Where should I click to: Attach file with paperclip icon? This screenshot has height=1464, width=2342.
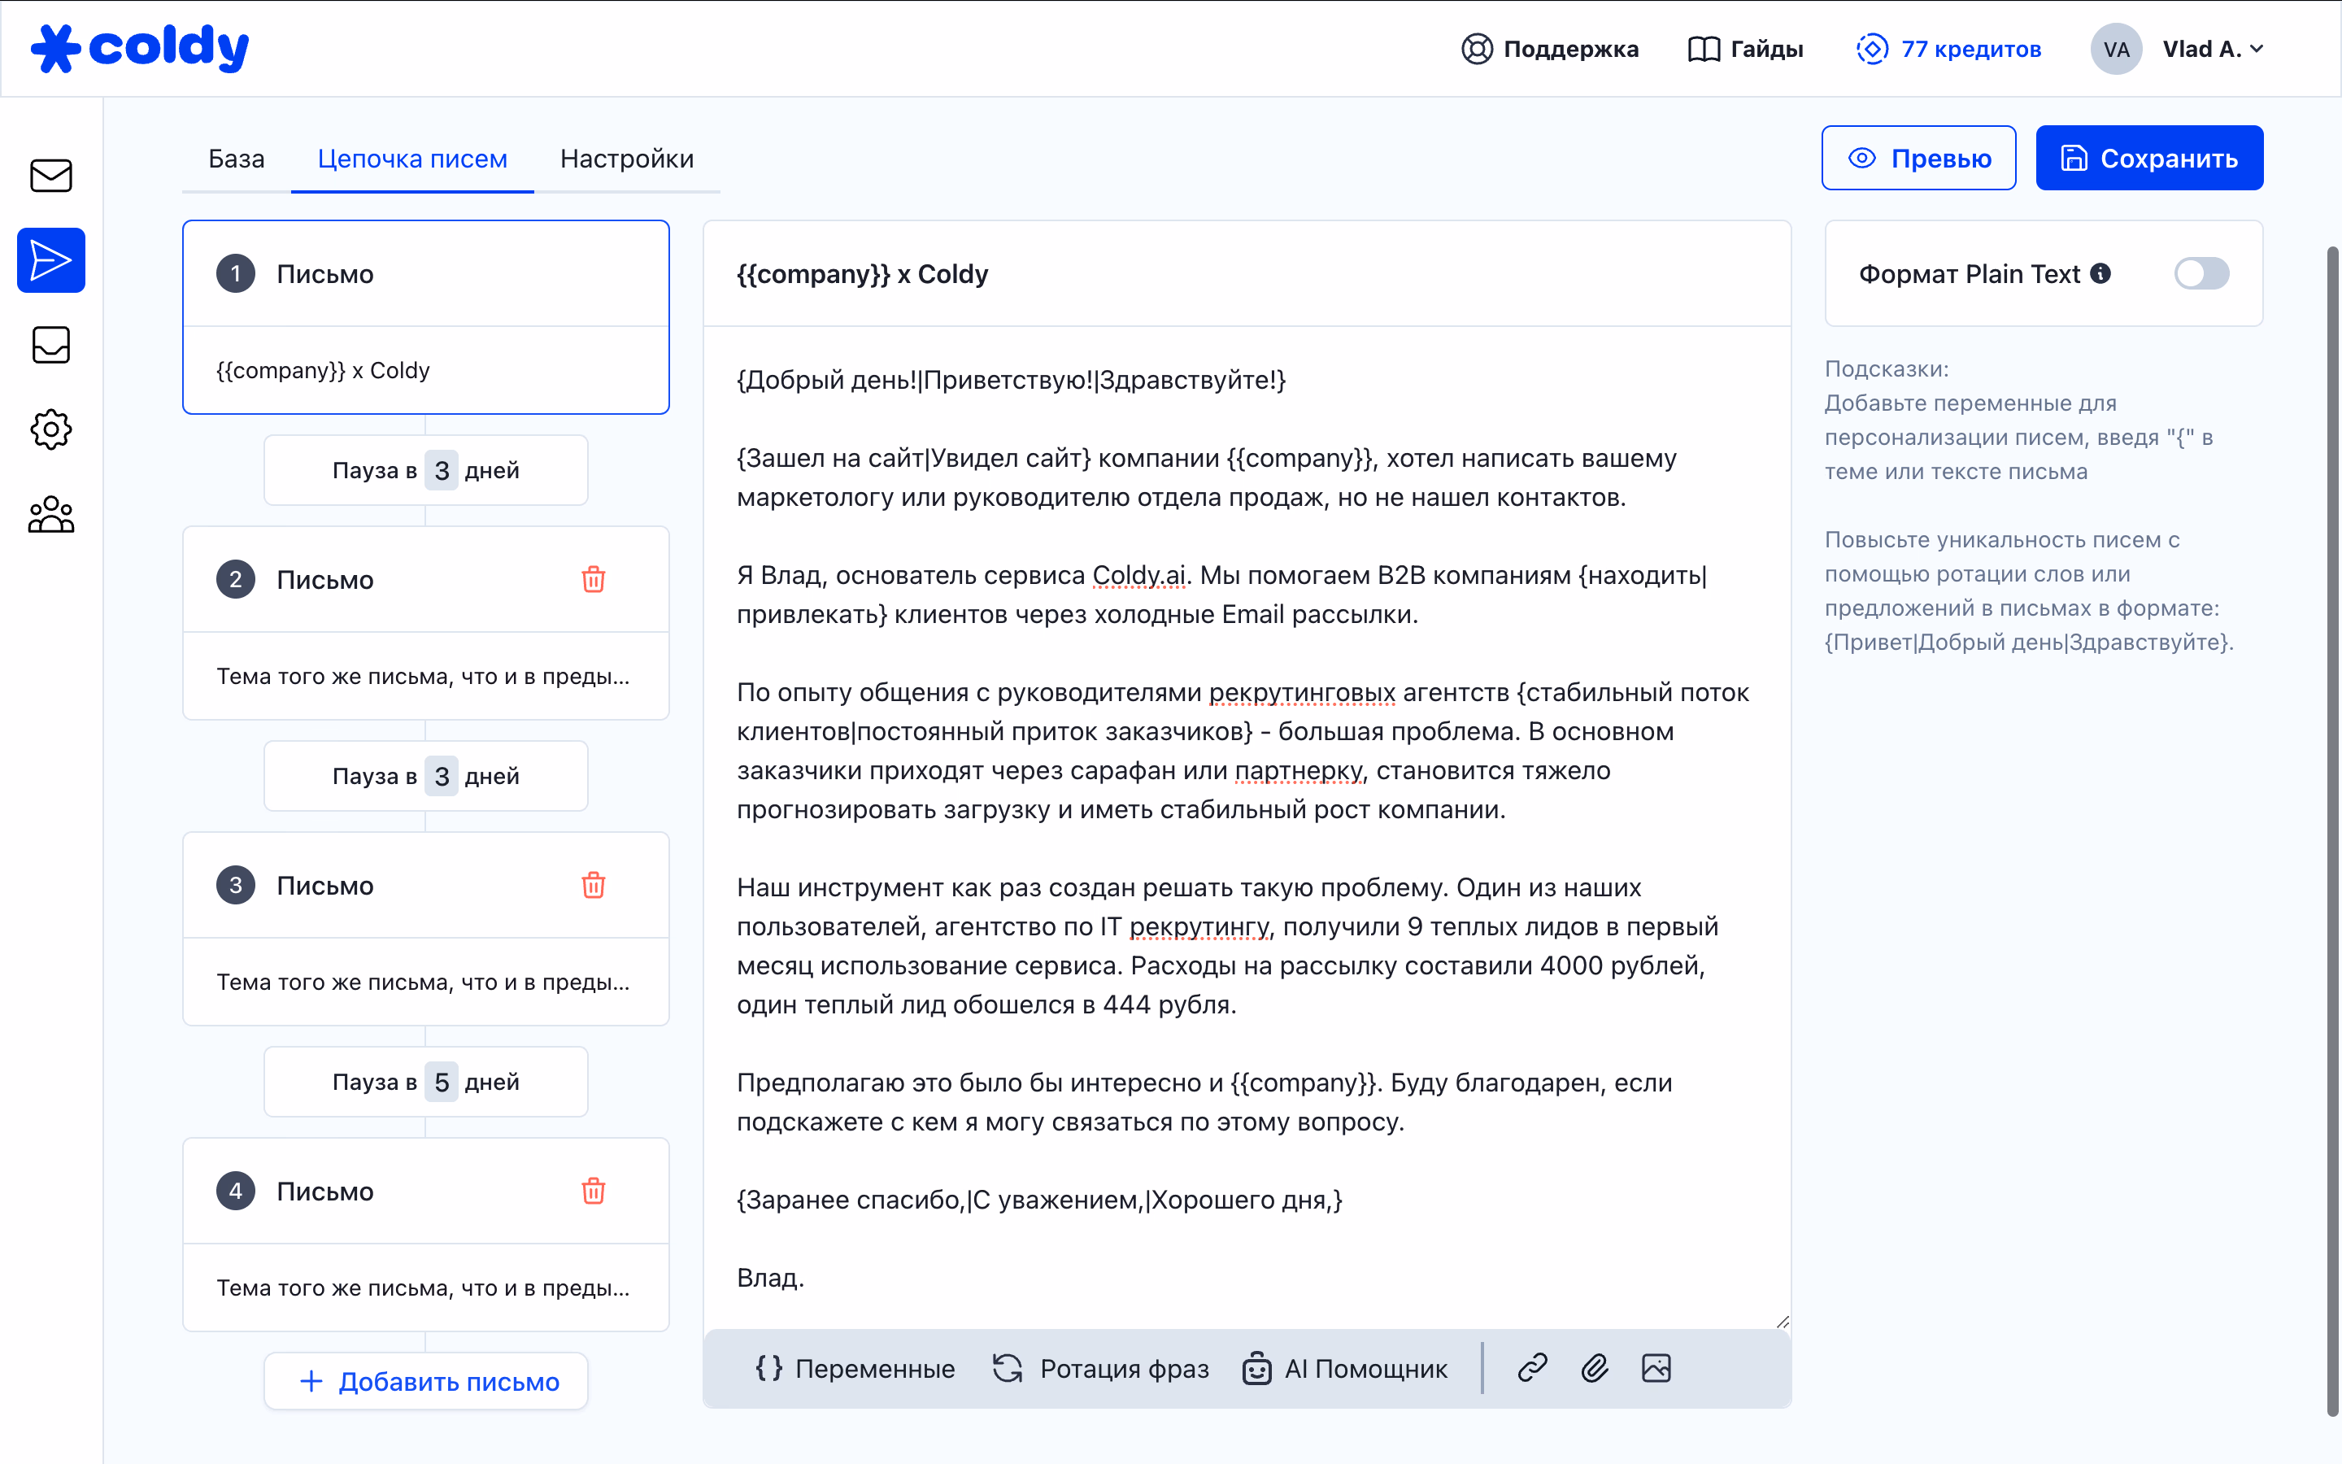click(1595, 1367)
